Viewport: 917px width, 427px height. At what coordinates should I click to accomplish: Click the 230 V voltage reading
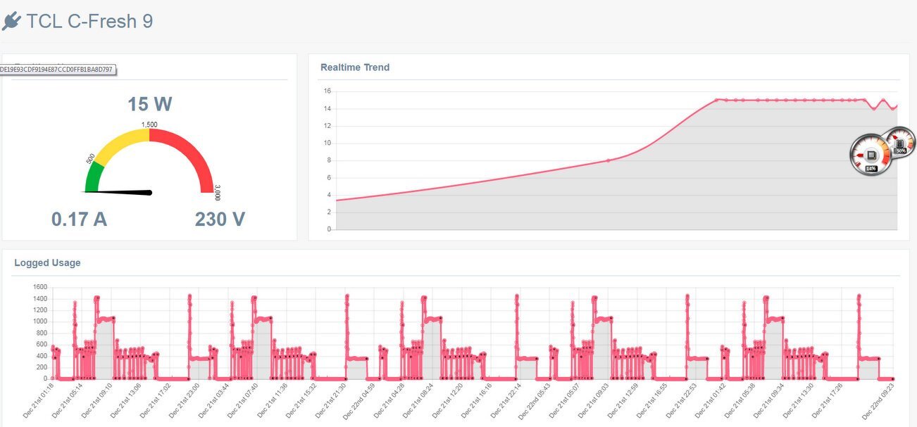click(x=220, y=219)
